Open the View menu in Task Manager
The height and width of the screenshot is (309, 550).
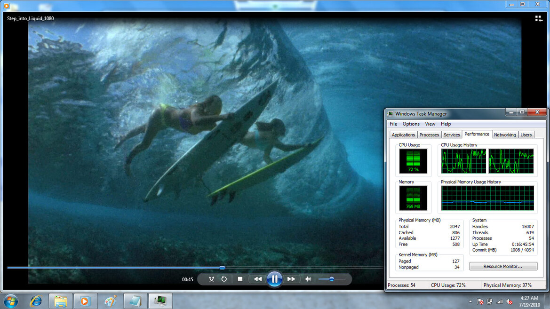(x=430, y=124)
